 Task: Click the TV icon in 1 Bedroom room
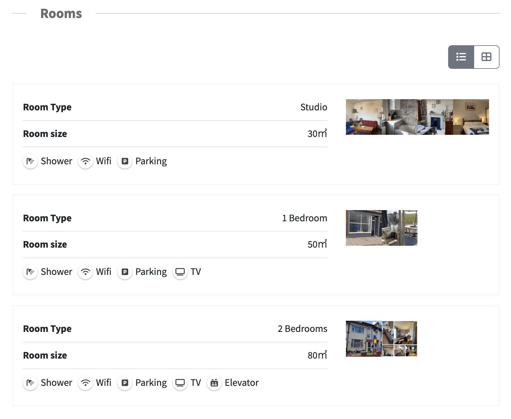coord(180,272)
